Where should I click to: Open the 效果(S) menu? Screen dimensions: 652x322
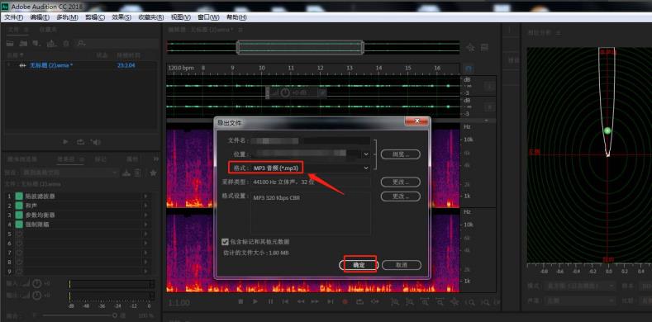tap(121, 17)
